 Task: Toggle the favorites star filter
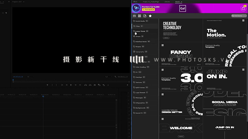(x=150, y=16)
